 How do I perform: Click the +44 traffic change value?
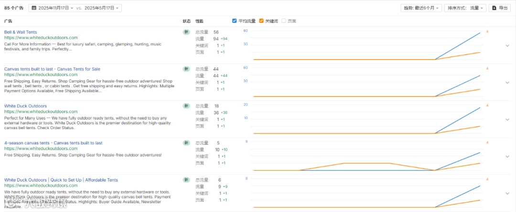pos(224,76)
